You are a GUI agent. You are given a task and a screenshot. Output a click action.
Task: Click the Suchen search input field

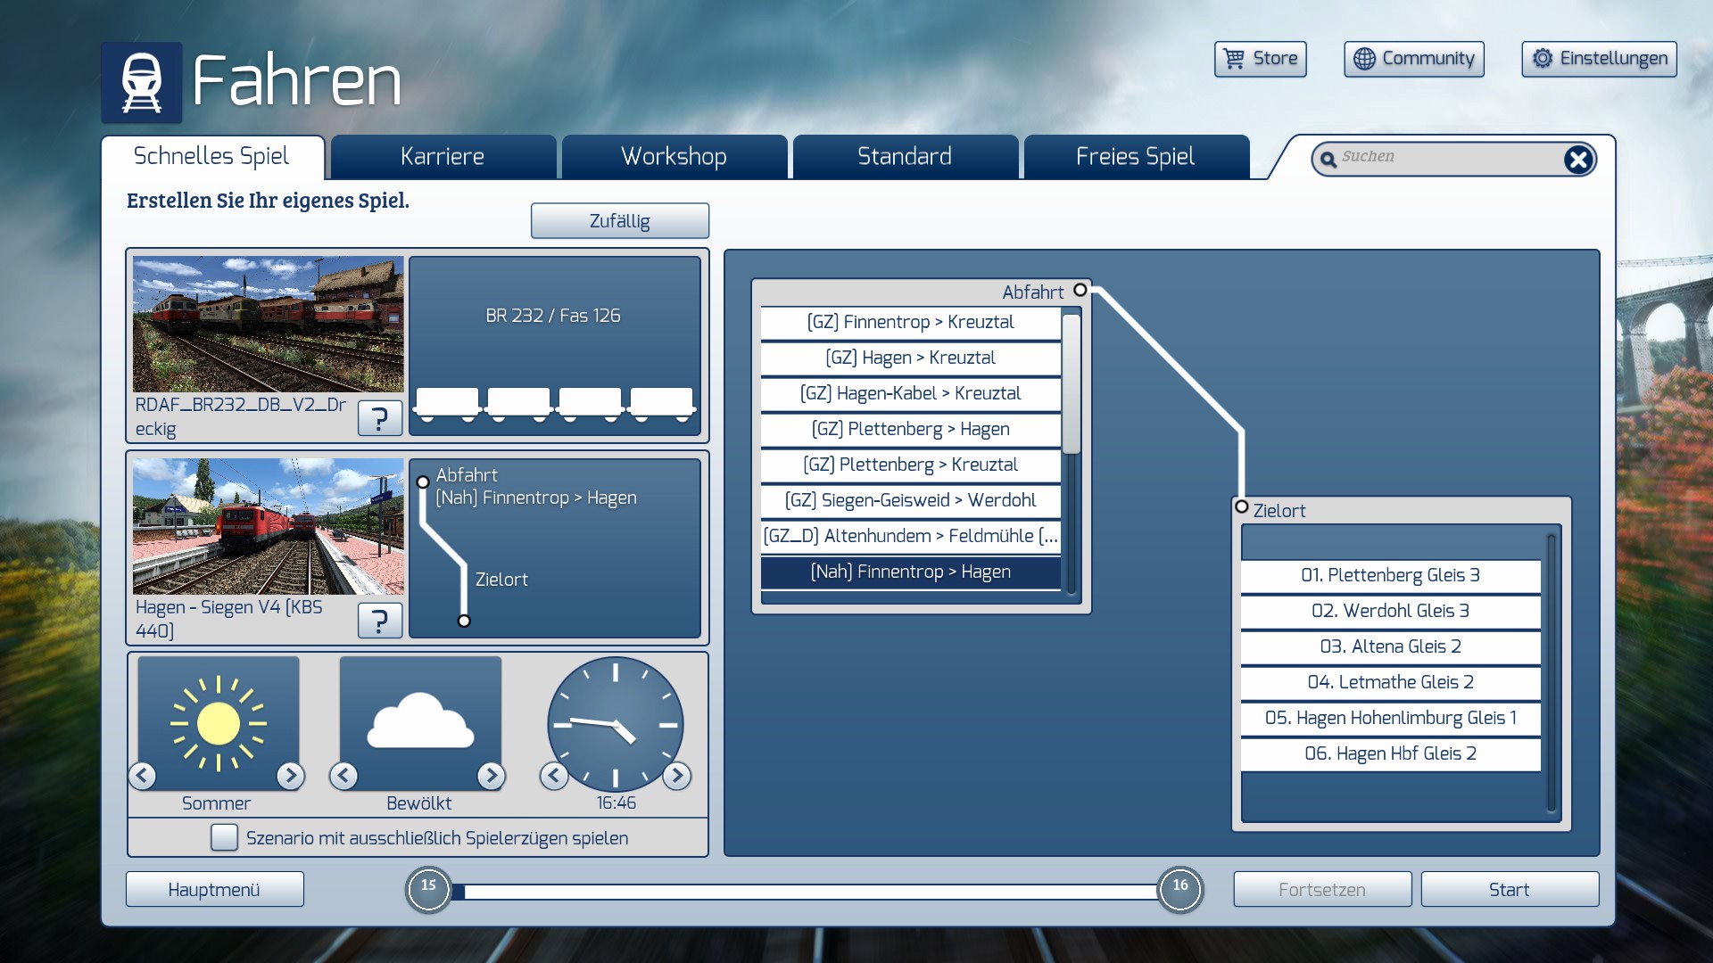coord(1445,158)
